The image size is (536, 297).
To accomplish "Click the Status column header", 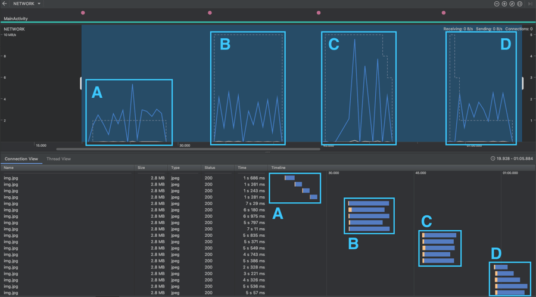I will point(210,168).
